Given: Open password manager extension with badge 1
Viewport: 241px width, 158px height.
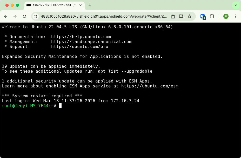Looking at the screenshot, I should pos(203,17).
